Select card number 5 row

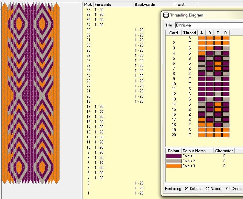(174, 58)
